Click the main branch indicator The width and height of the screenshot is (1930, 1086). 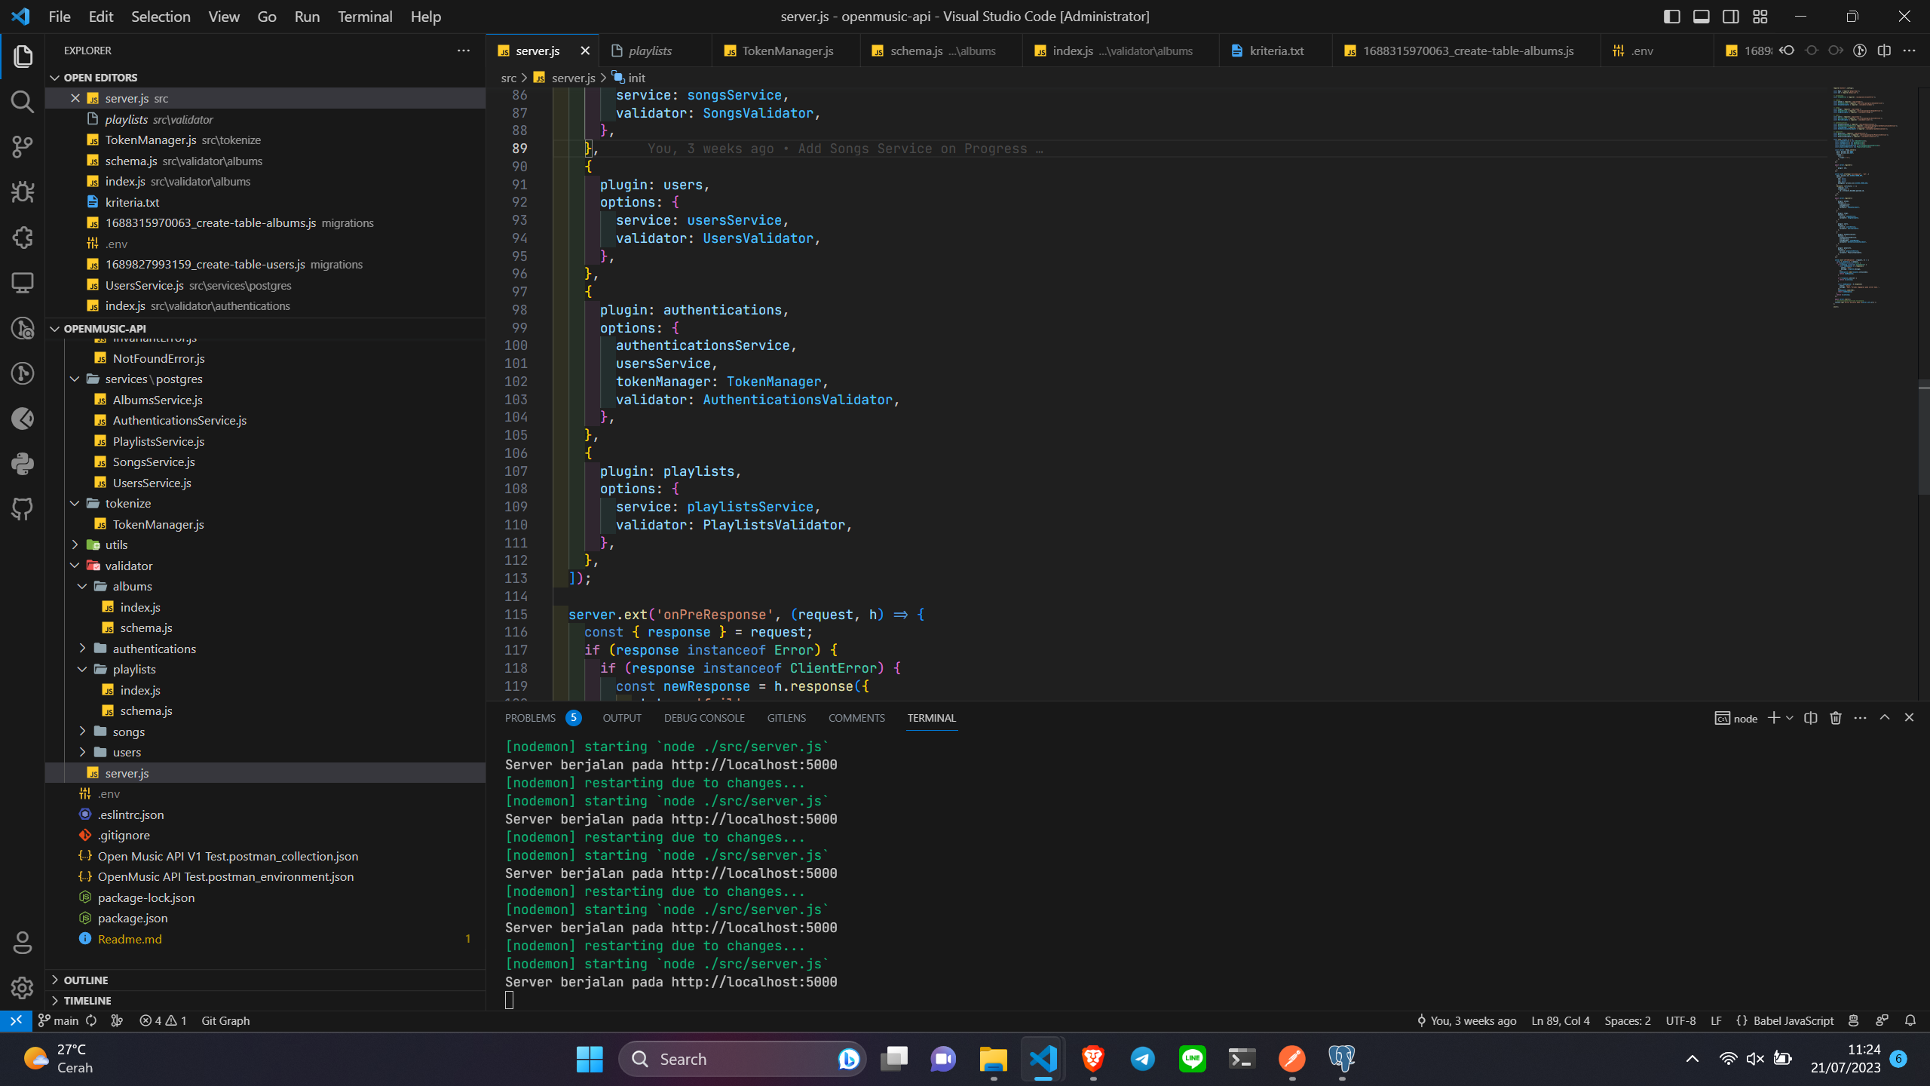coord(59,1020)
